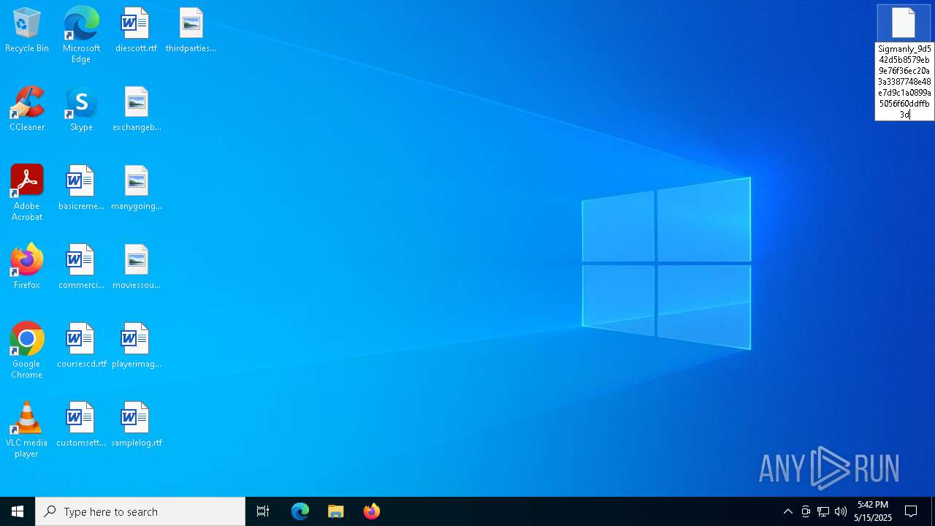The image size is (935, 526).
Task: Open the Action Center notifications
Action: coord(912,511)
